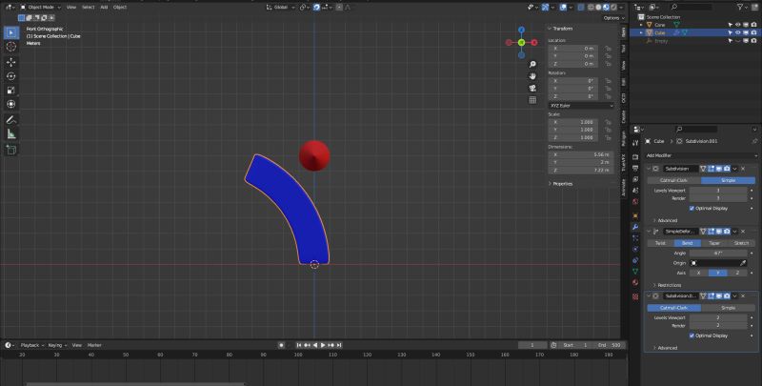Select the Select Box tool

click(11, 32)
